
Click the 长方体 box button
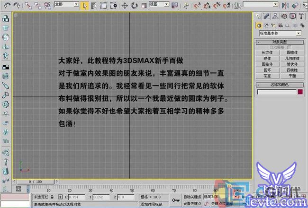coord(267,52)
